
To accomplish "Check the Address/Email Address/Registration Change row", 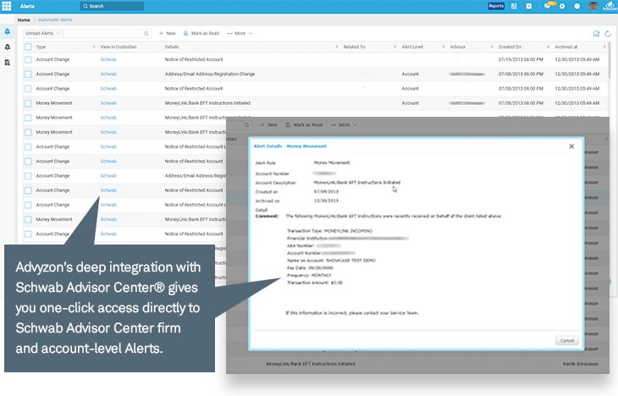I will point(28,74).
